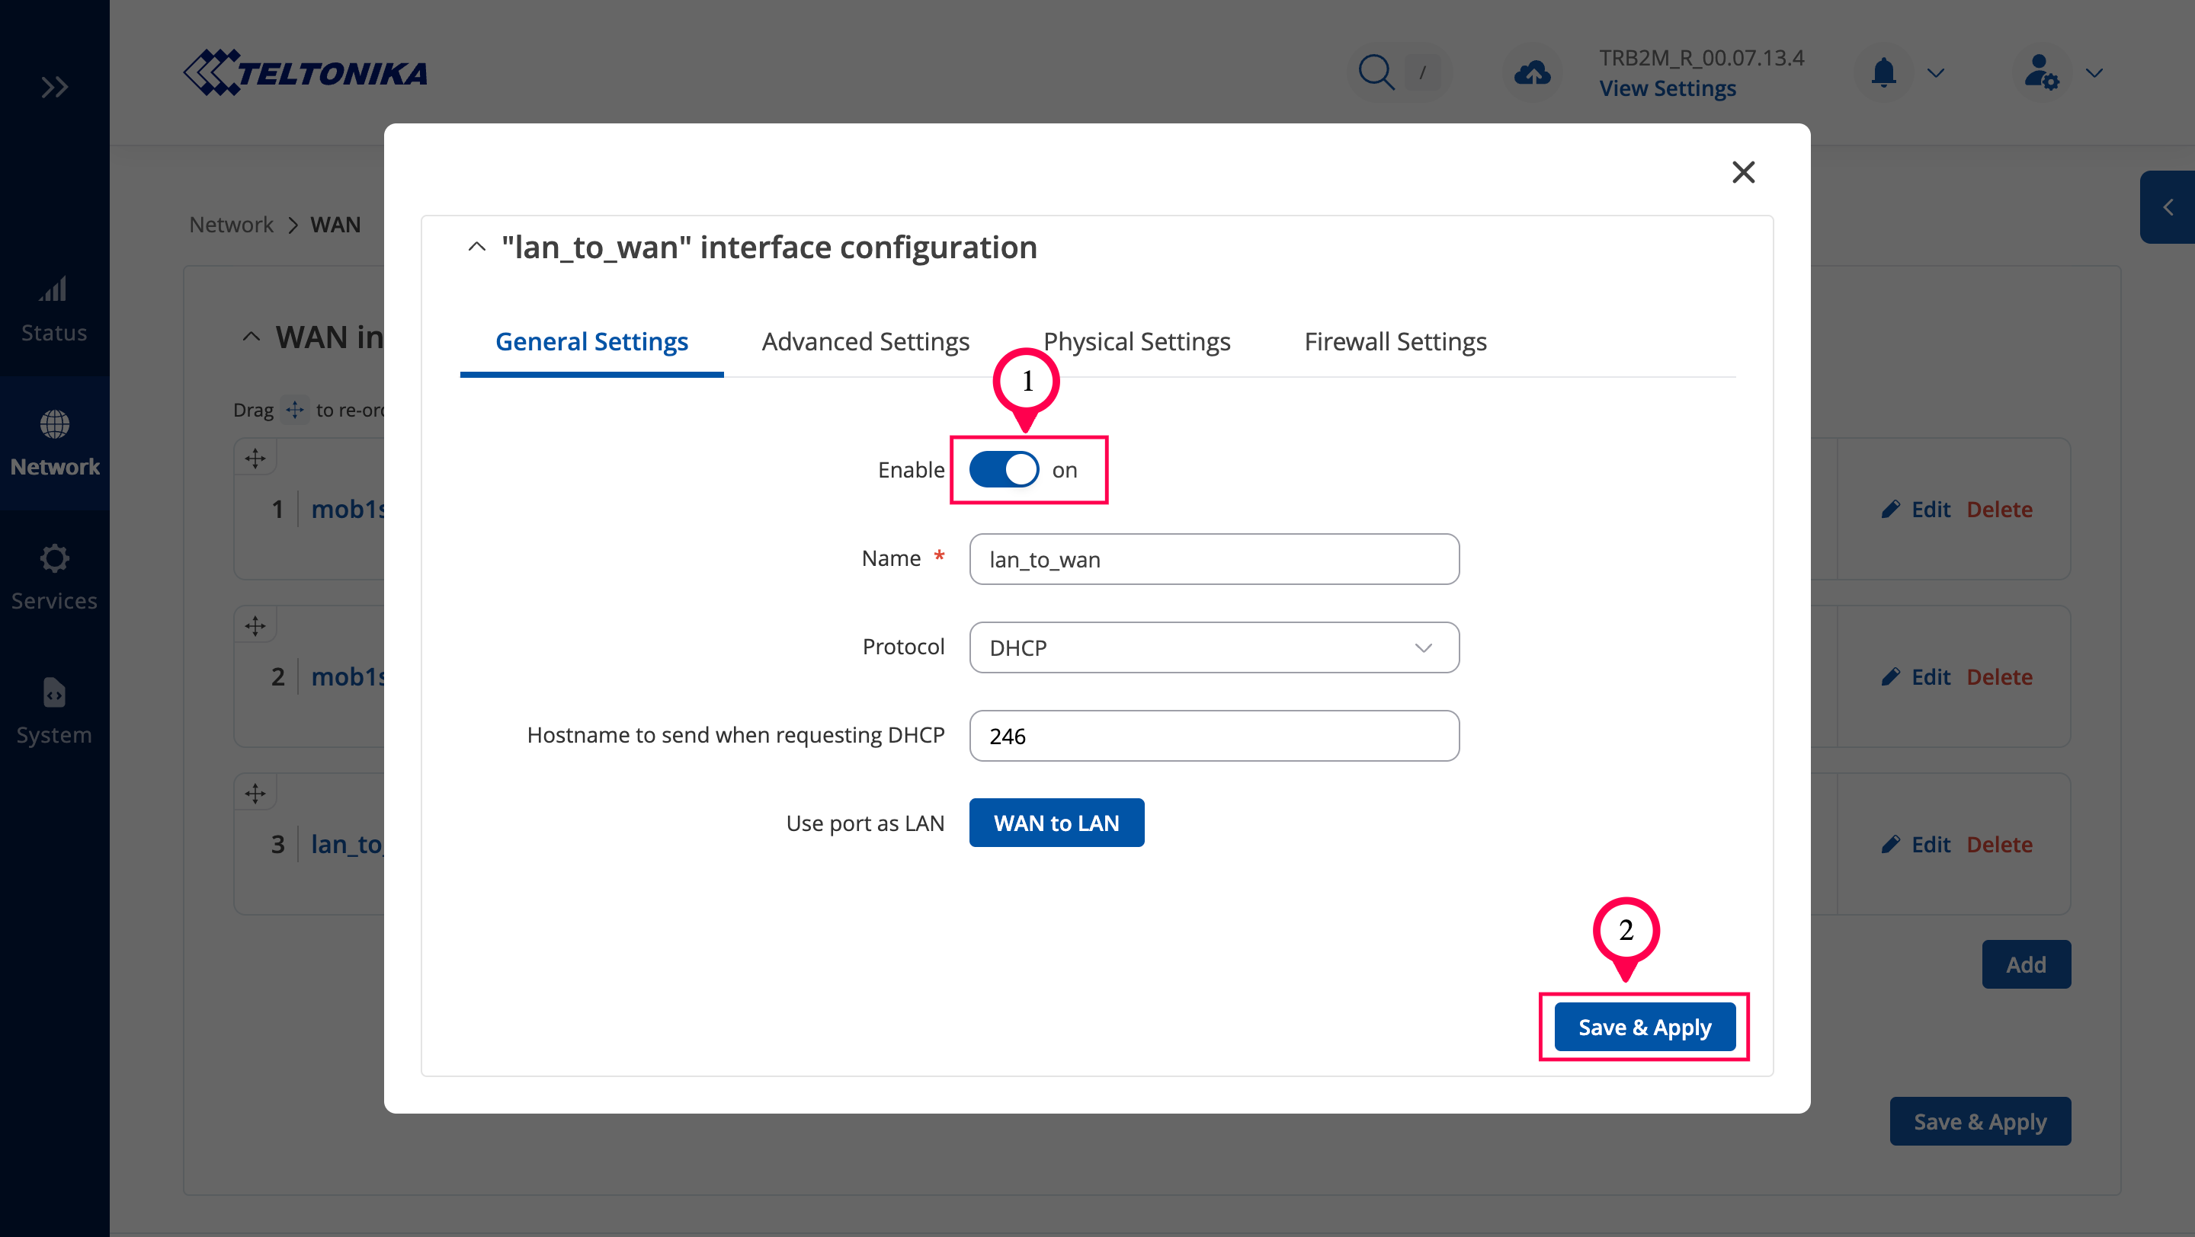The image size is (2195, 1237).
Task: Click the Name input field
Action: (x=1213, y=559)
